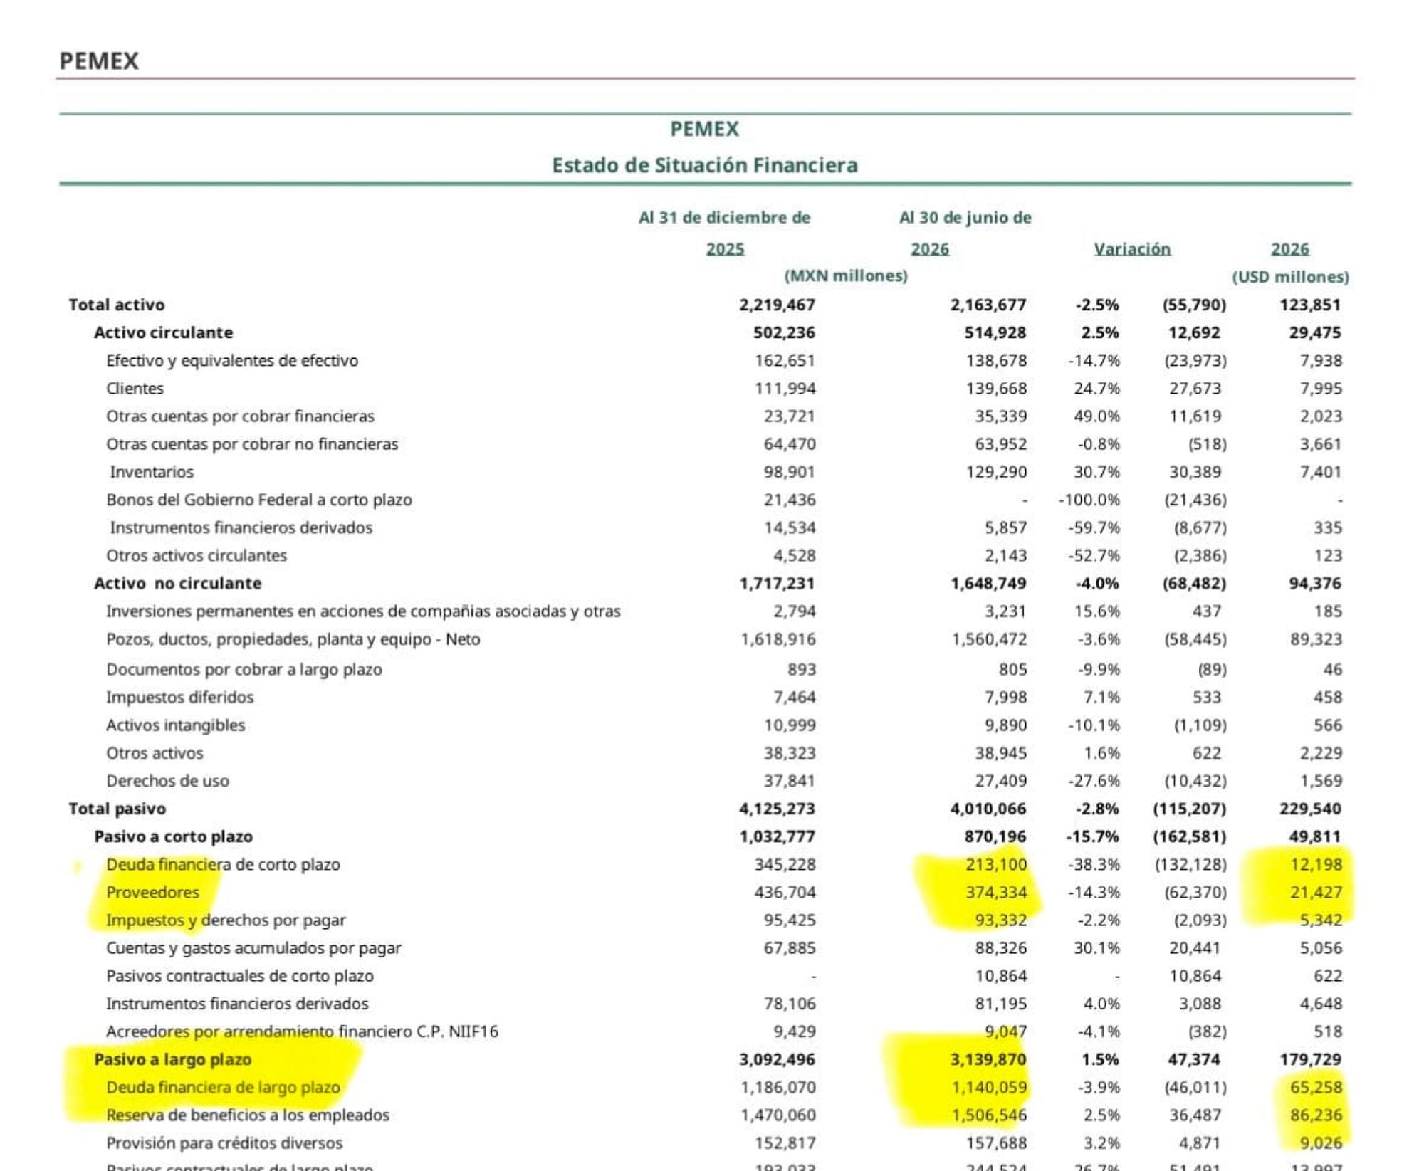The width and height of the screenshot is (1424, 1171).
Task: Select "Otras cuentas por cobrar financieras" label
Action: pos(241,416)
